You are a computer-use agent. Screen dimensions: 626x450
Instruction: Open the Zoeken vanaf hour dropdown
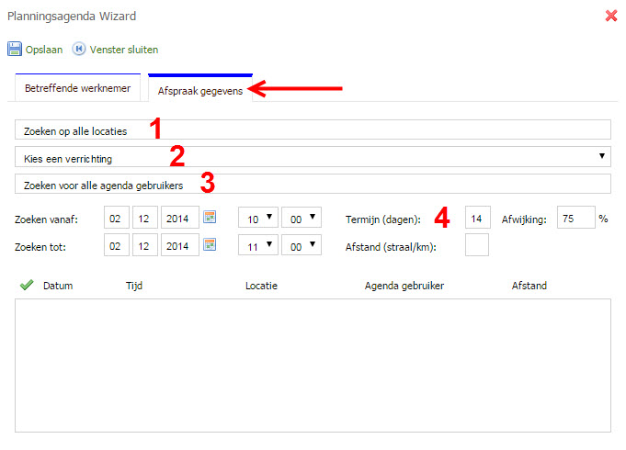click(257, 219)
